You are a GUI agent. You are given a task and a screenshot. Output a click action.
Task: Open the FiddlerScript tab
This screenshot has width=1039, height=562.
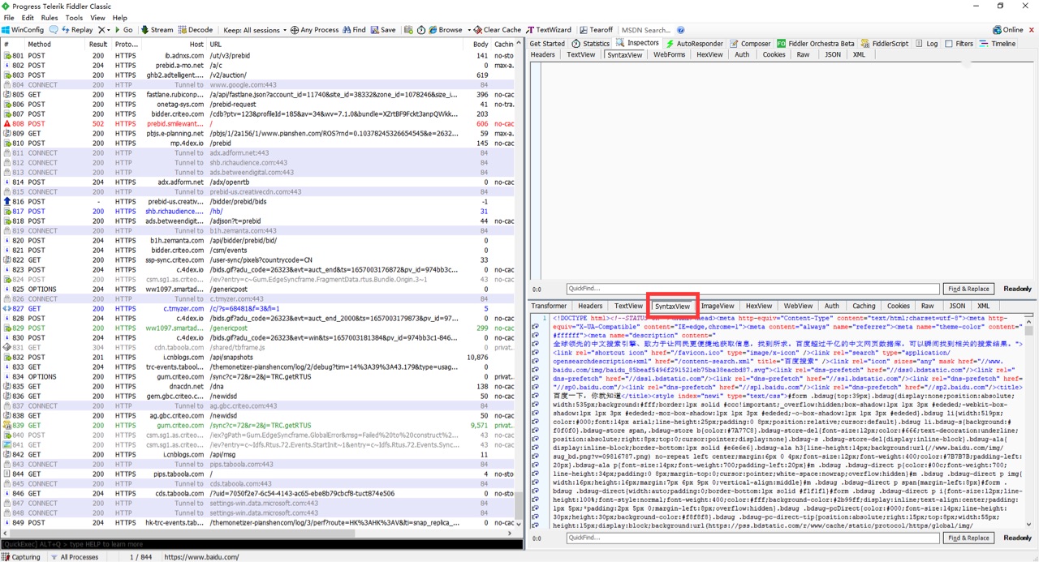(x=885, y=43)
